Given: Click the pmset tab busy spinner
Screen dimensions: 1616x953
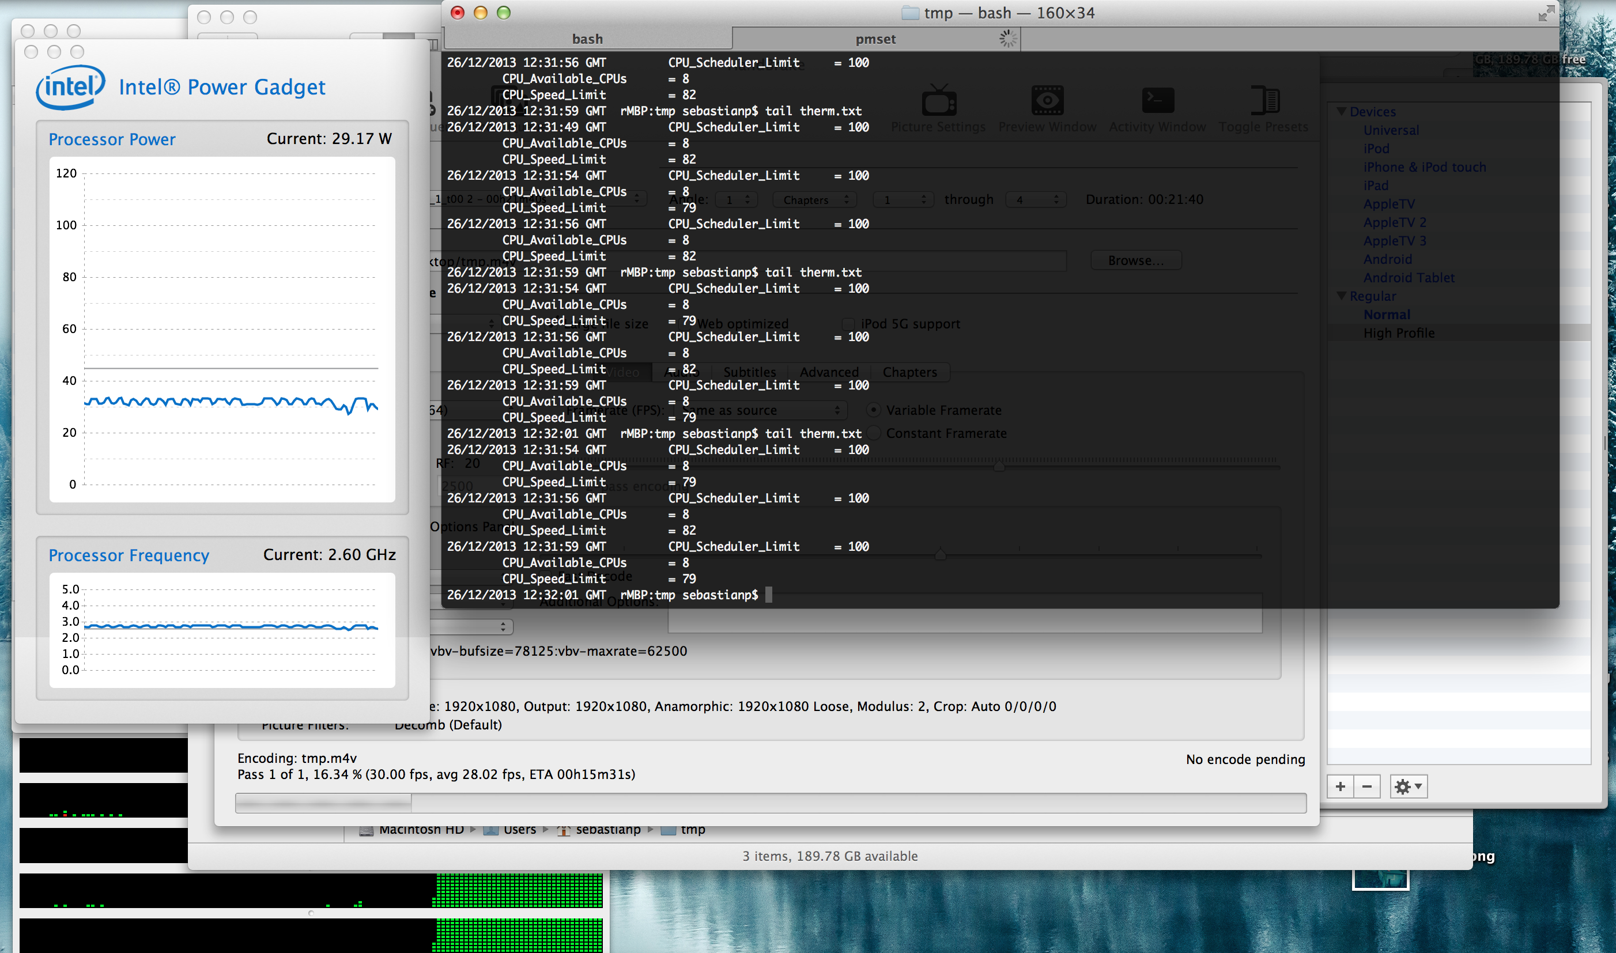Looking at the screenshot, I should (x=1008, y=39).
